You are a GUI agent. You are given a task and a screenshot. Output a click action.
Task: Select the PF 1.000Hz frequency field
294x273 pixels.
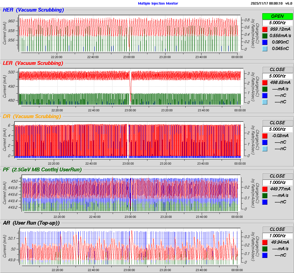(277, 182)
